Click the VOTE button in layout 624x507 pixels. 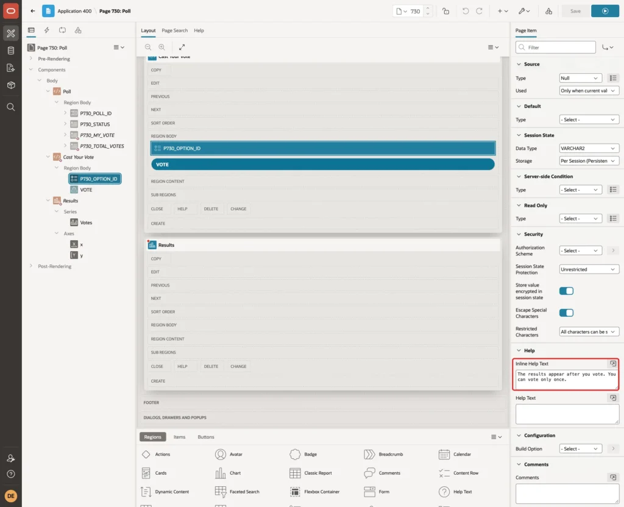(323, 165)
